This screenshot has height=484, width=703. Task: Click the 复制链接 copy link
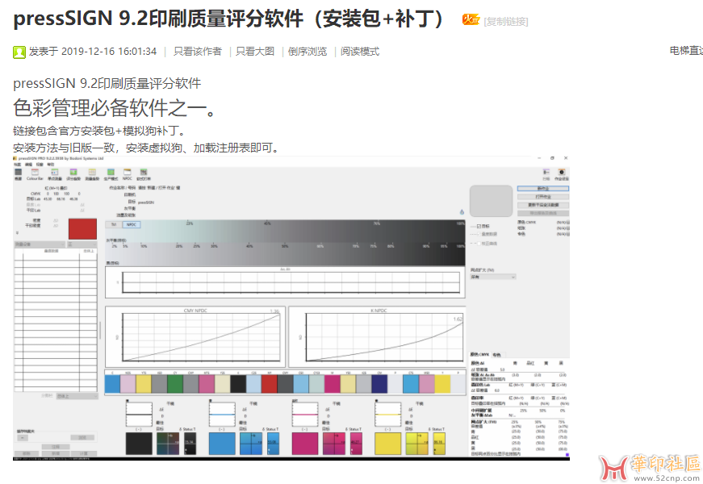[506, 22]
